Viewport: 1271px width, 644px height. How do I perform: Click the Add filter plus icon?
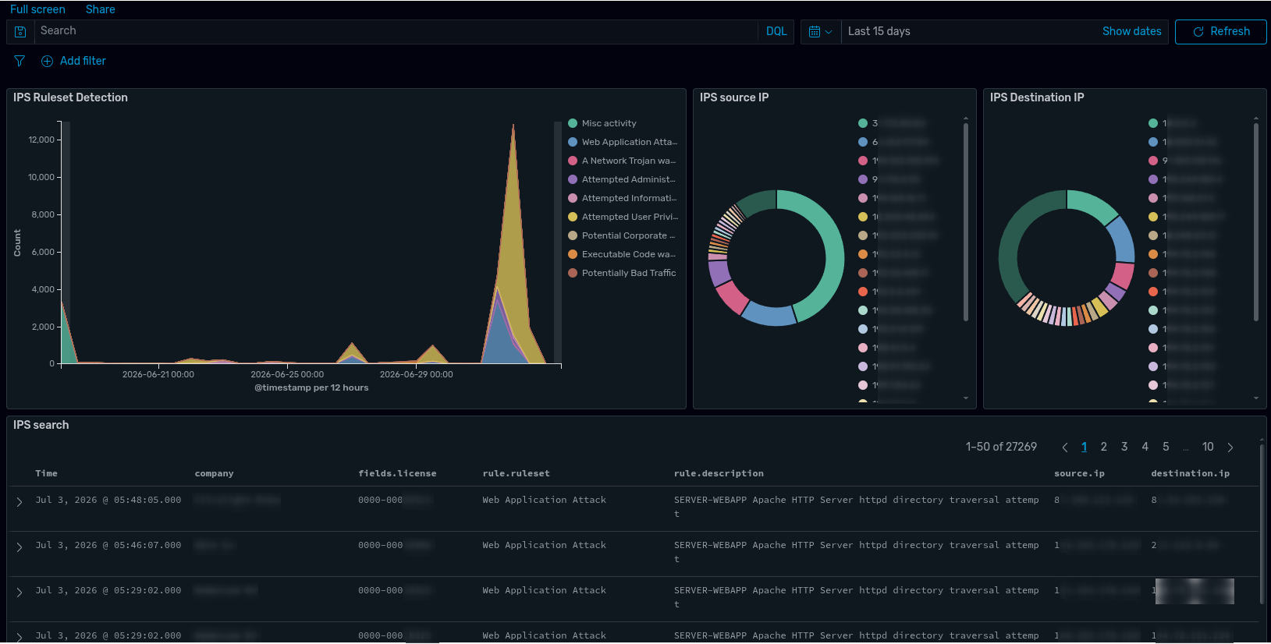47,61
